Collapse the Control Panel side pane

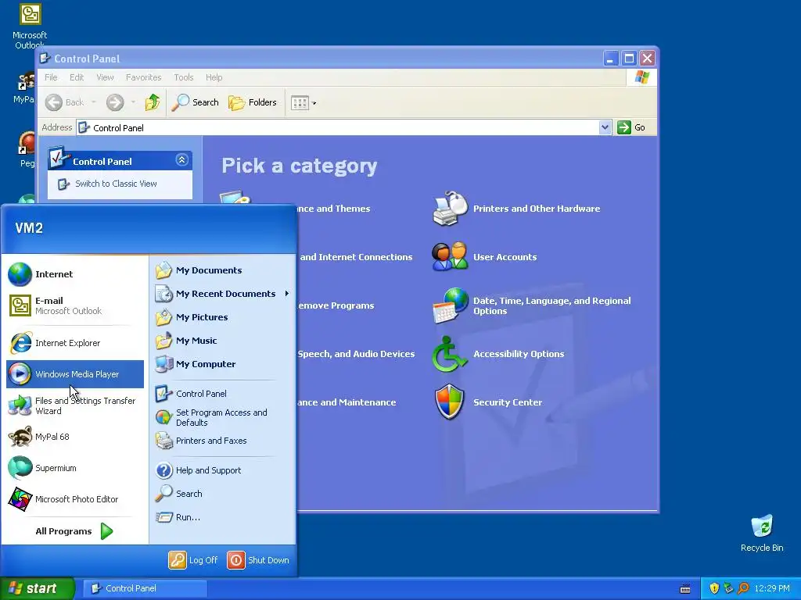(x=181, y=159)
